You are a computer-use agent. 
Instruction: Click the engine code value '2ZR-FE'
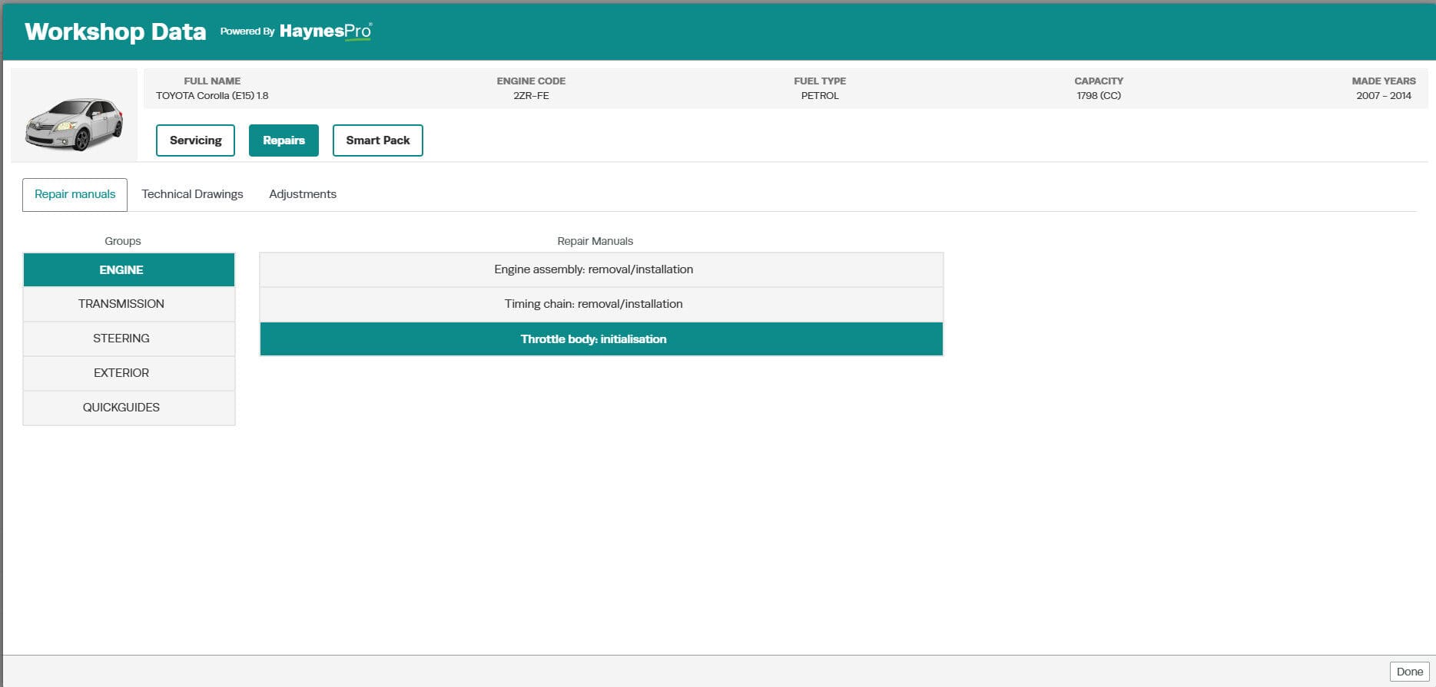click(531, 96)
